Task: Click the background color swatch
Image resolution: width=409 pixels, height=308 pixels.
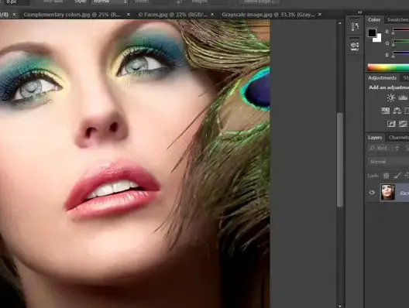Action: (378, 39)
